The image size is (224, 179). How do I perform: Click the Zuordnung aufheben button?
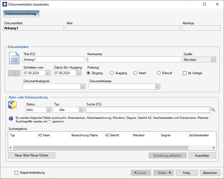click(167, 156)
